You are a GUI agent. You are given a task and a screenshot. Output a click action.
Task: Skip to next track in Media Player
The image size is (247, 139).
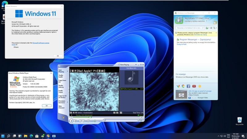pos(84,121)
